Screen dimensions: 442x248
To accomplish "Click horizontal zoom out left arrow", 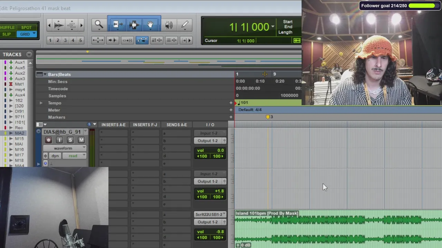I will (49, 25).
